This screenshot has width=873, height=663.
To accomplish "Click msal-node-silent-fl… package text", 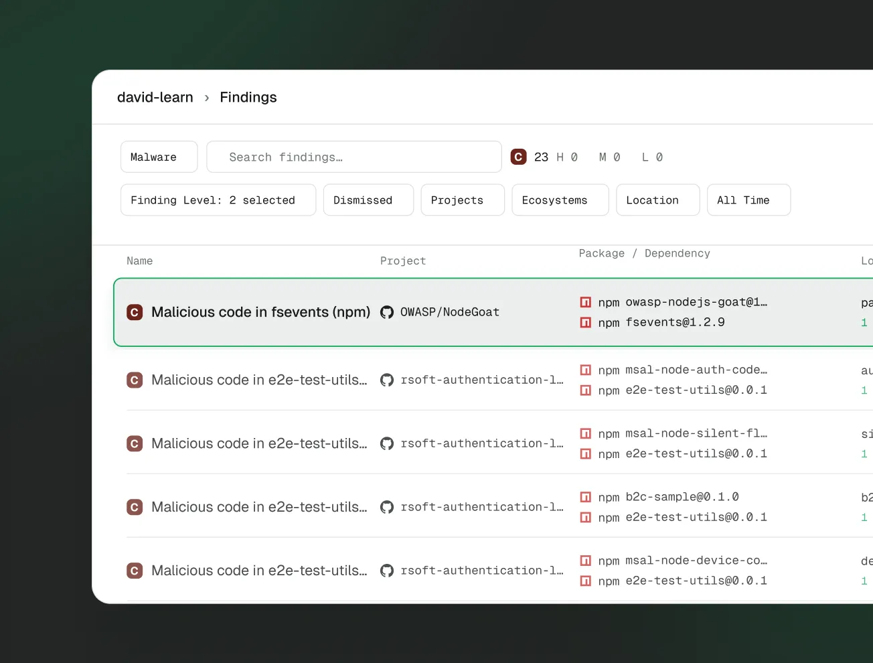I will tap(696, 433).
